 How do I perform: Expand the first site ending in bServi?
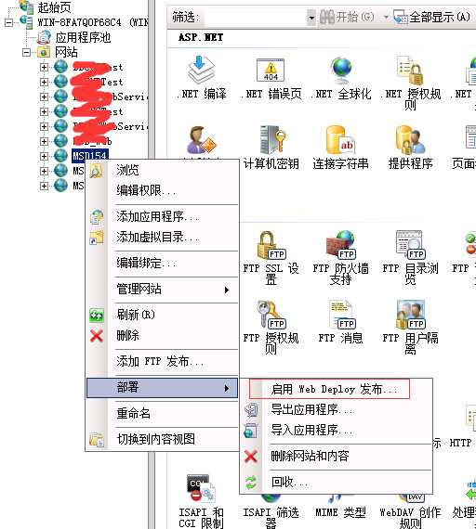44,97
